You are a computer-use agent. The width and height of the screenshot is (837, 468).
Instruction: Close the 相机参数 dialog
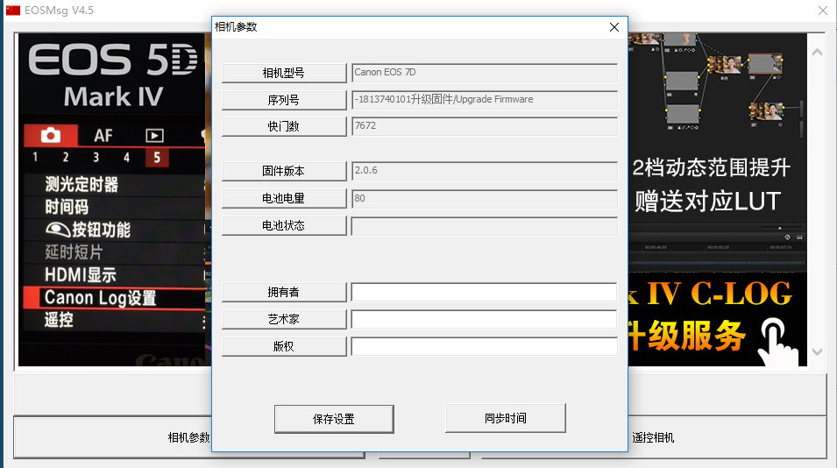point(614,27)
